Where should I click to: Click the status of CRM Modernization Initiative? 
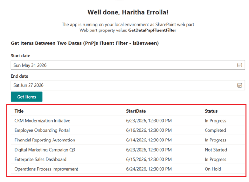tap(215, 121)
